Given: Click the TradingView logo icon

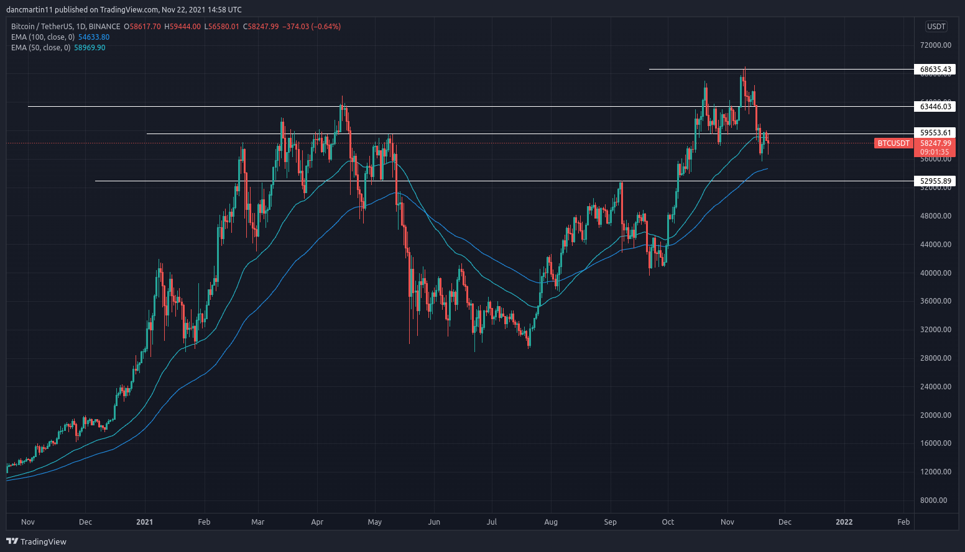Looking at the screenshot, I should tap(12, 541).
